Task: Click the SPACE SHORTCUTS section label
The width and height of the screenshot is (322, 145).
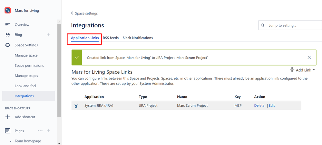Action: coord(17,108)
